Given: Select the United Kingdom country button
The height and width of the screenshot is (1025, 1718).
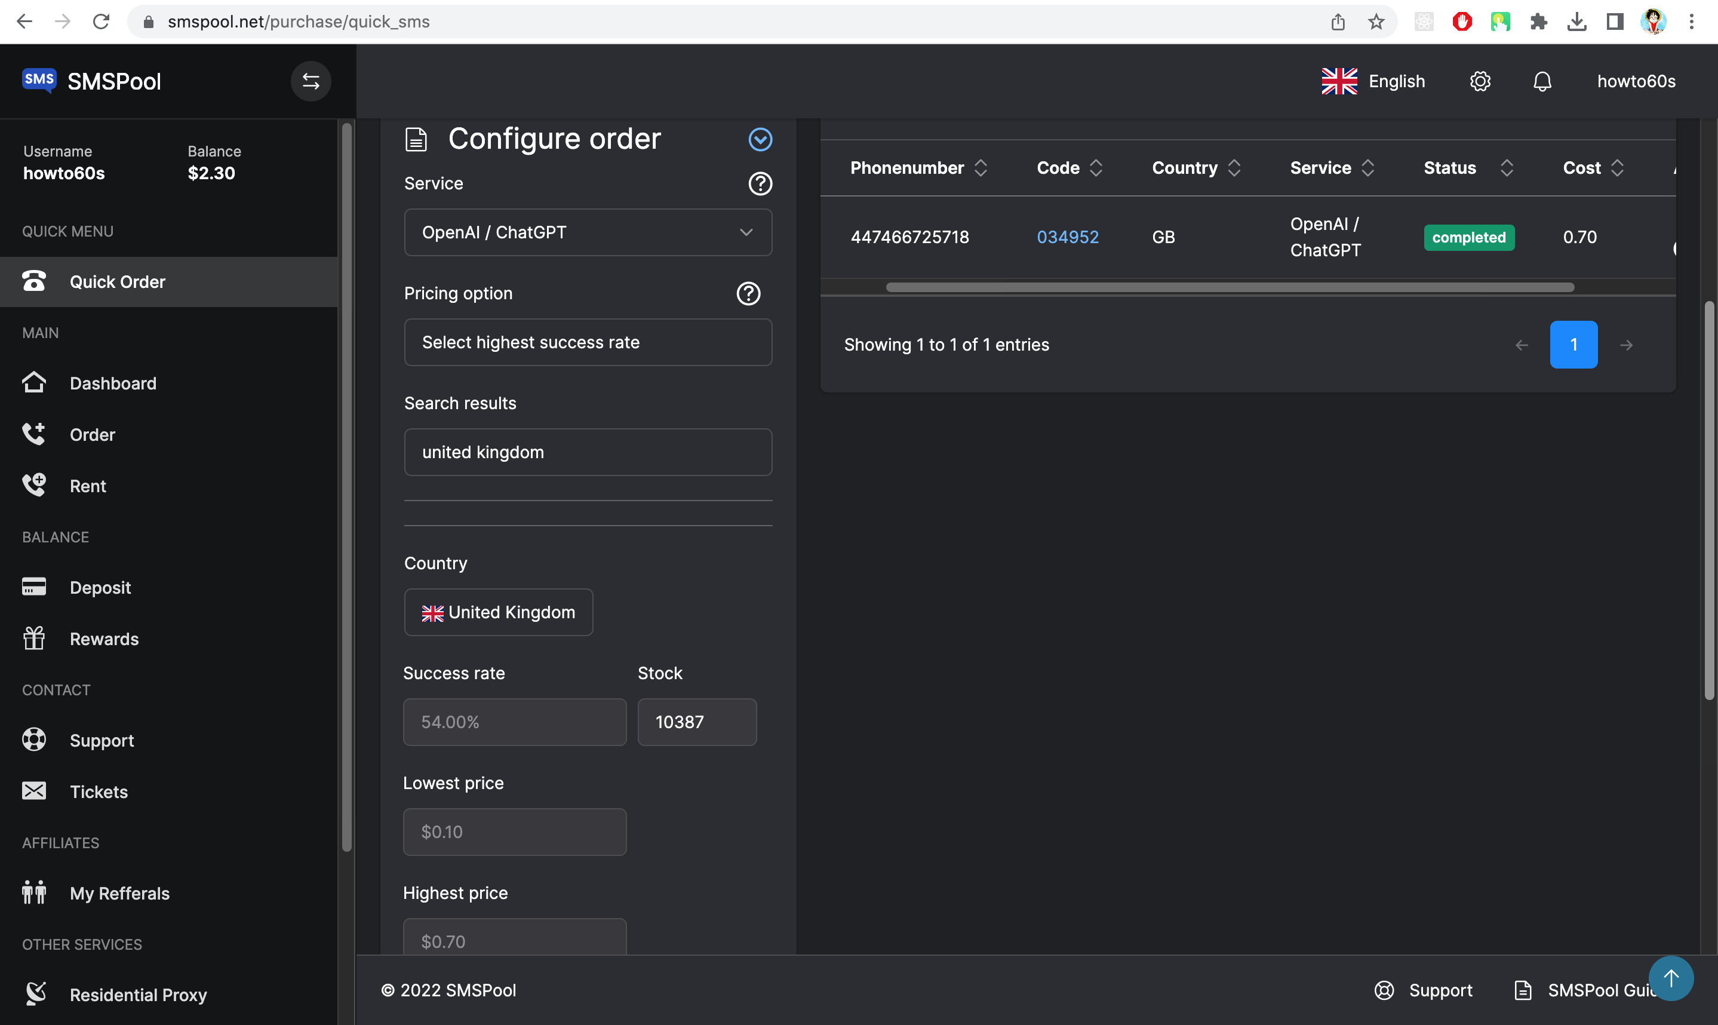Looking at the screenshot, I should (x=498, y=612).
